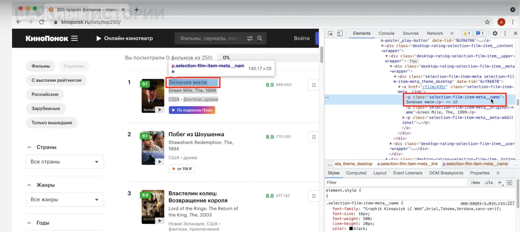Collapse the Жанры filter section

[29, 185]
